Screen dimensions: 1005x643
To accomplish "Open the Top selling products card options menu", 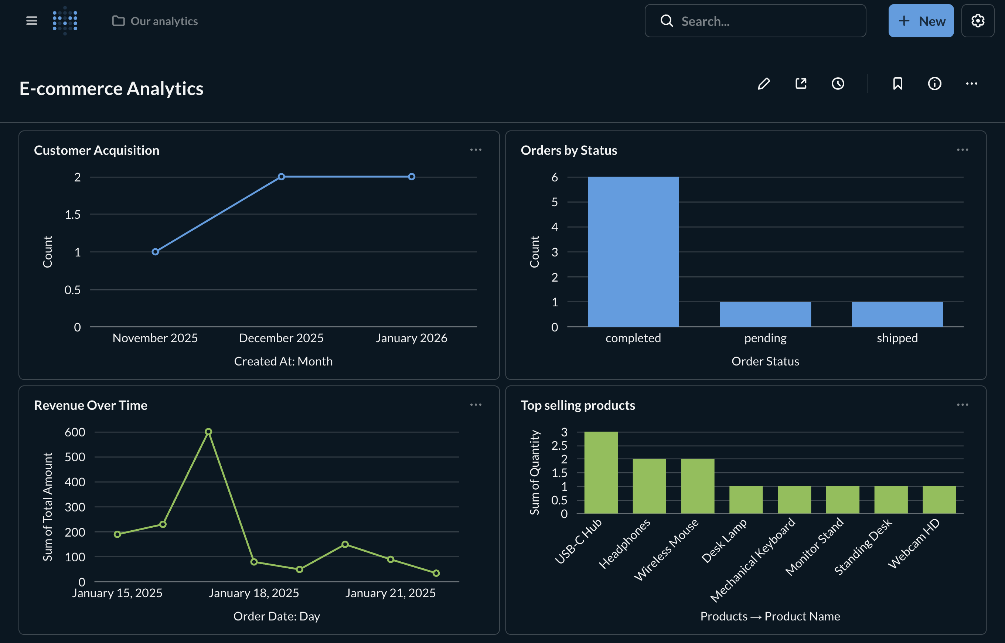I will tap(963, 404).
